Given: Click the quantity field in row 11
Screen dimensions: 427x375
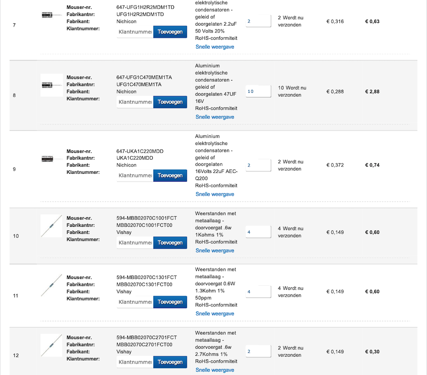Looking at the screenshot, I should pos(258,292).
